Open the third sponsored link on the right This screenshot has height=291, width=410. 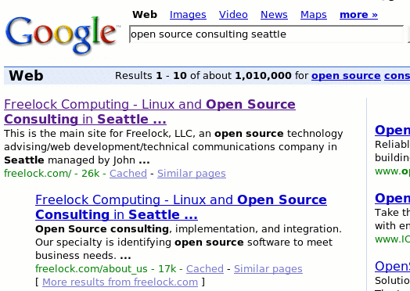pyautogui.click(x=392, y=266)
